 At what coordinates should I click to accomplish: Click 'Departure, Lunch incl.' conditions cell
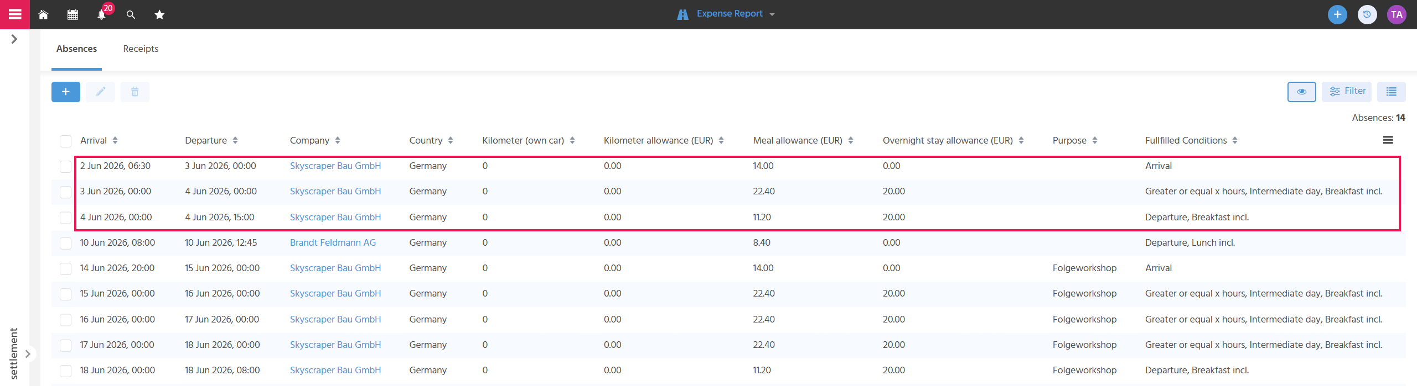point(1190,242)
